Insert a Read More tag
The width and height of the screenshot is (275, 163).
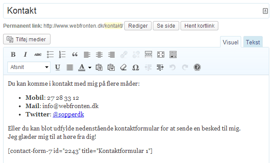(x=148, y=54)
